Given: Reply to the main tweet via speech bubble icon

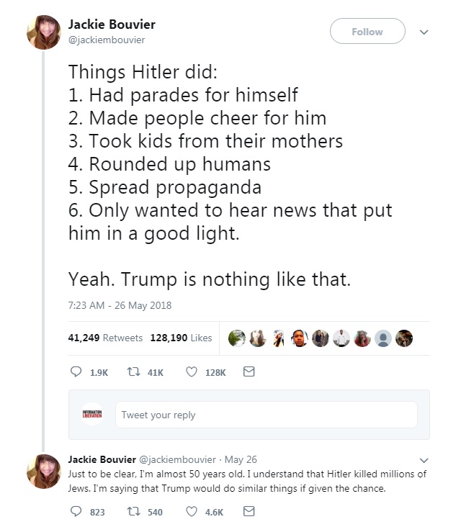Looking at the screenshot, I should coord(76,372).
